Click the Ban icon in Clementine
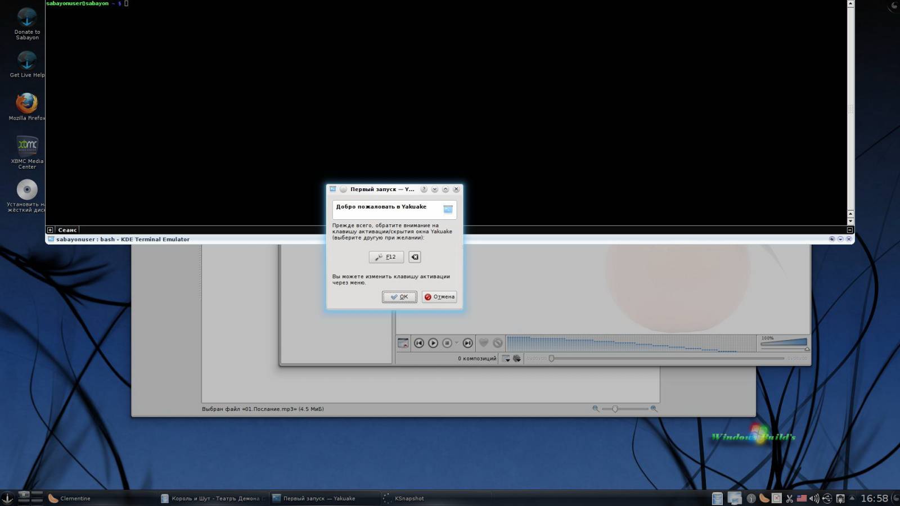This screenshot has width=900, height=506. pyautogui.click(x=498, y=343)
